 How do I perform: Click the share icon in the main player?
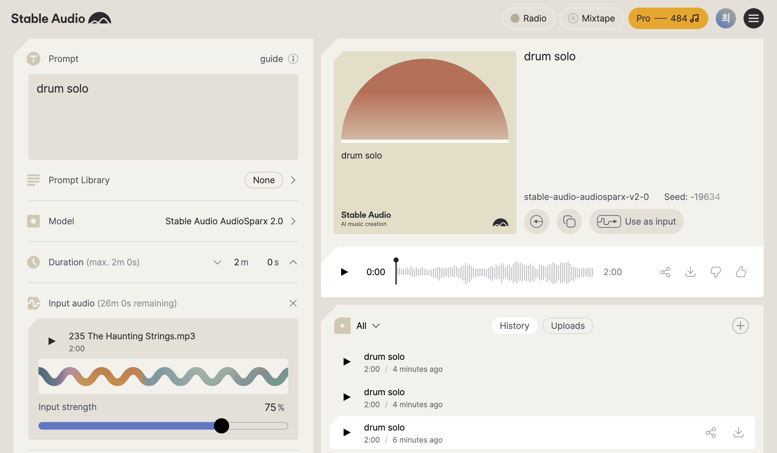665,272
